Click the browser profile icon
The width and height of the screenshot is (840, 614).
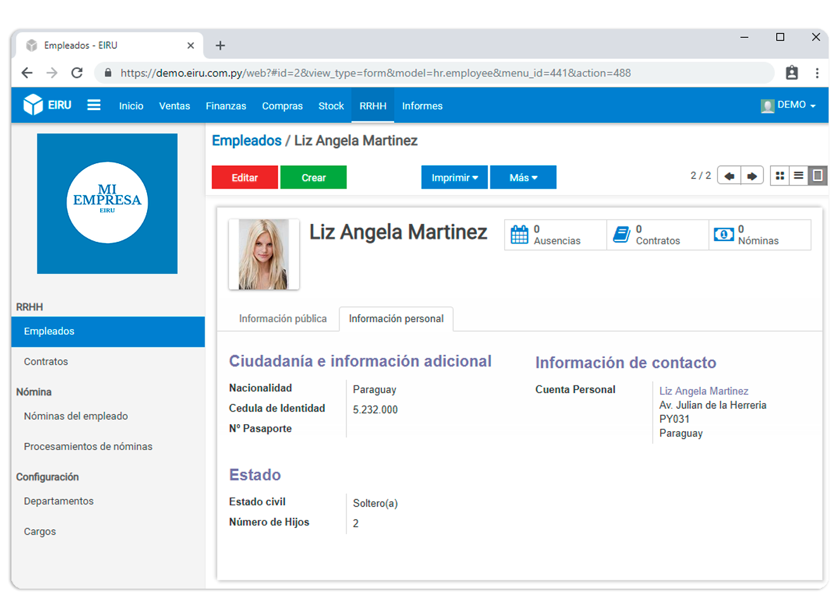click(x=792, y=73)
